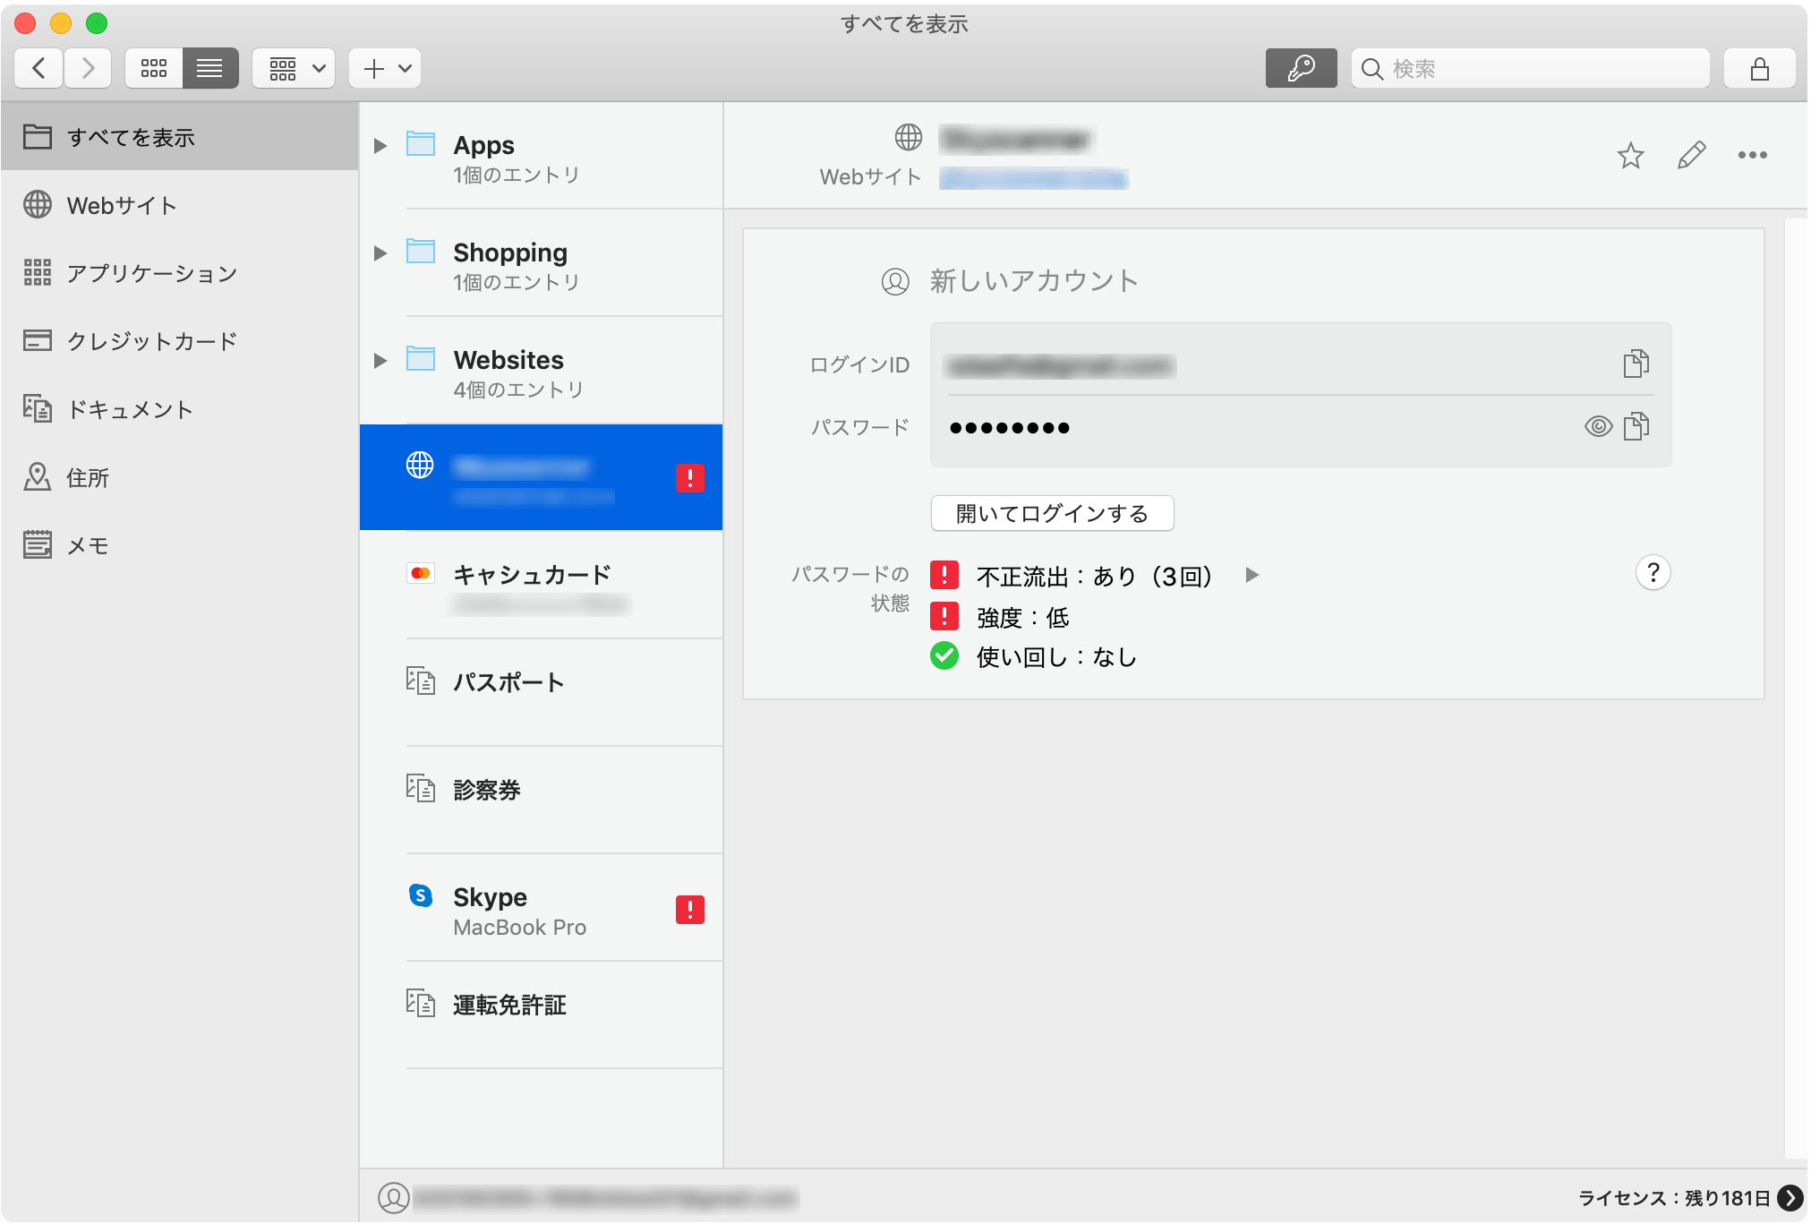Click the 強度：低 status text

[x=1023, y=618]
